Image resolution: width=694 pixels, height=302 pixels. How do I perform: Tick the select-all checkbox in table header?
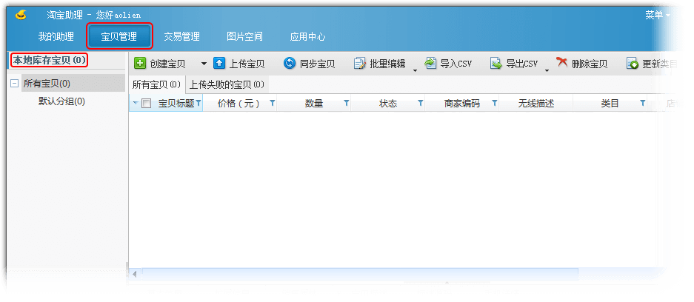[x=147, y=104]
